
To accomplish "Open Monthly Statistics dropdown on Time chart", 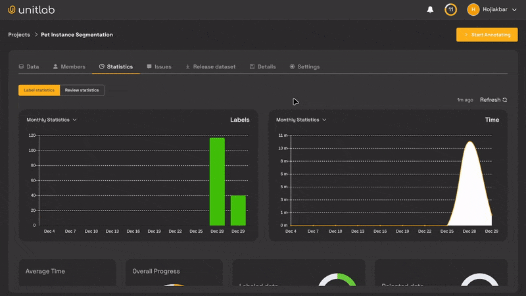I will click(301, 120).
